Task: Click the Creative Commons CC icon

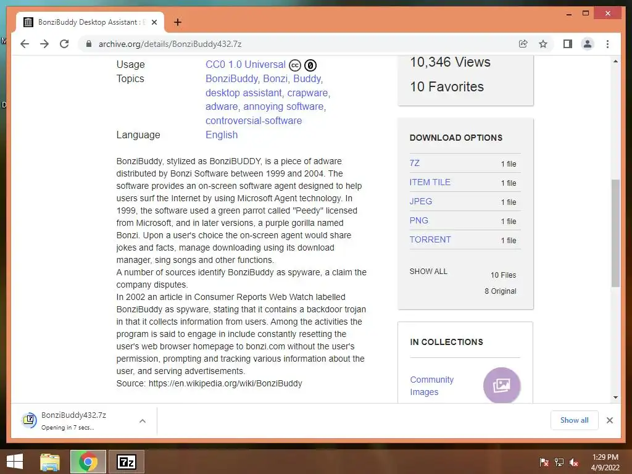Action: (295, 65)
